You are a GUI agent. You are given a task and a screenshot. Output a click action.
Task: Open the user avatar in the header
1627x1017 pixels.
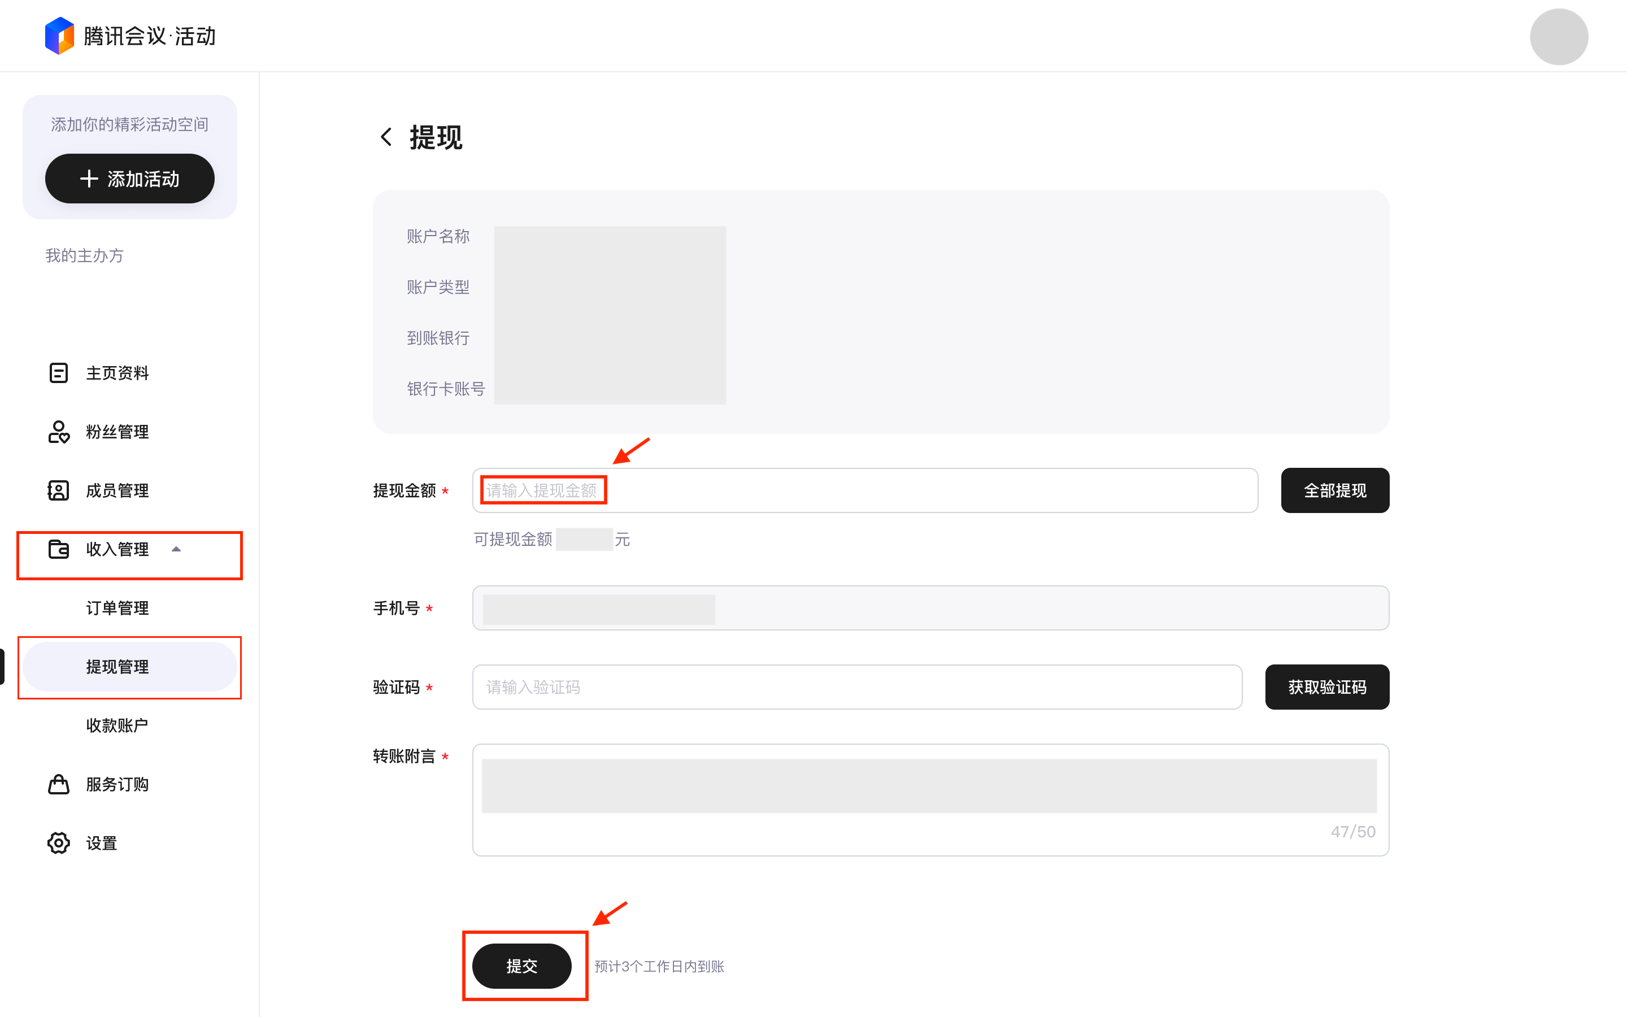(1559, 36)
